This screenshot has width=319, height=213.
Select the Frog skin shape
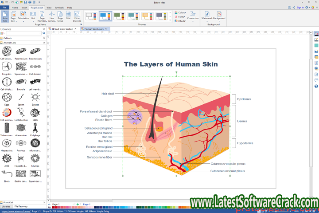[7, 67]
